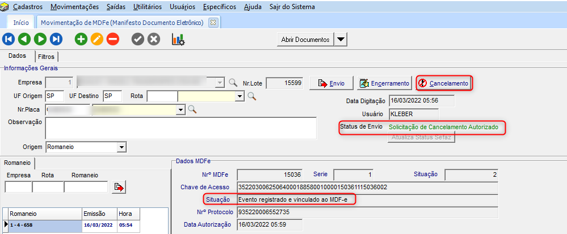567x234 pixels.
Task: Click into the Observação text field
Action: coord(179,127)
